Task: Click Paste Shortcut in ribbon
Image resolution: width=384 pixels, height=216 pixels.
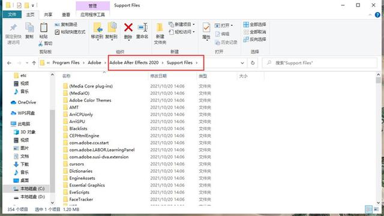Action: point(70,32)
